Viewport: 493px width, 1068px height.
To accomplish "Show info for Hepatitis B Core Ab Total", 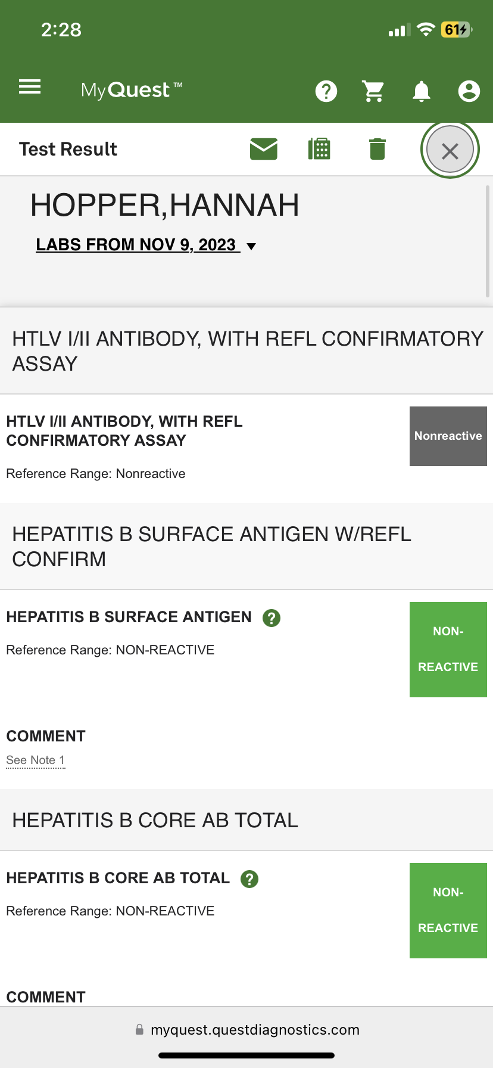I will (x=249, y=879).
